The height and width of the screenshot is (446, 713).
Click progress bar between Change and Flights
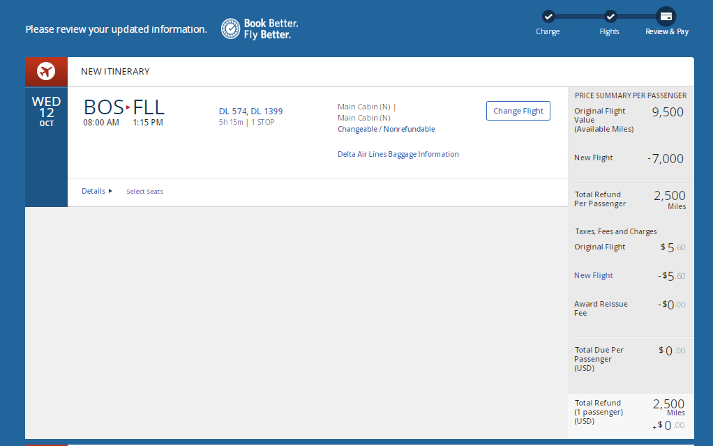pos(579,16)
